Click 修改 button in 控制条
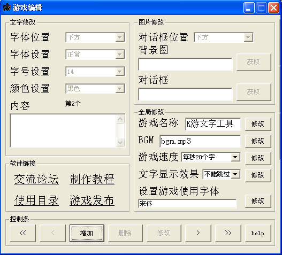 tap(164, 233)
